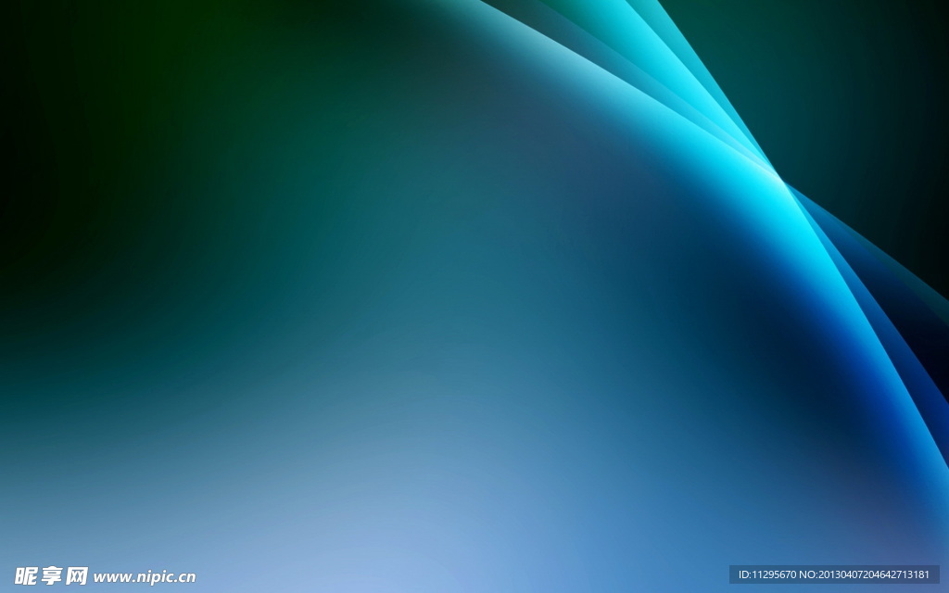
Task: Click the 昵享网 watermark logo
Action: [51, 575]
